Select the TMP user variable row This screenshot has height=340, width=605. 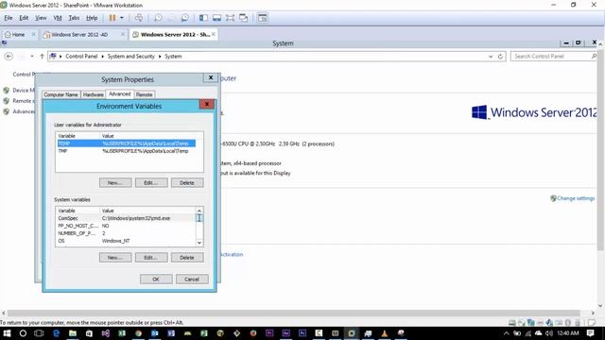click(126, 151)
